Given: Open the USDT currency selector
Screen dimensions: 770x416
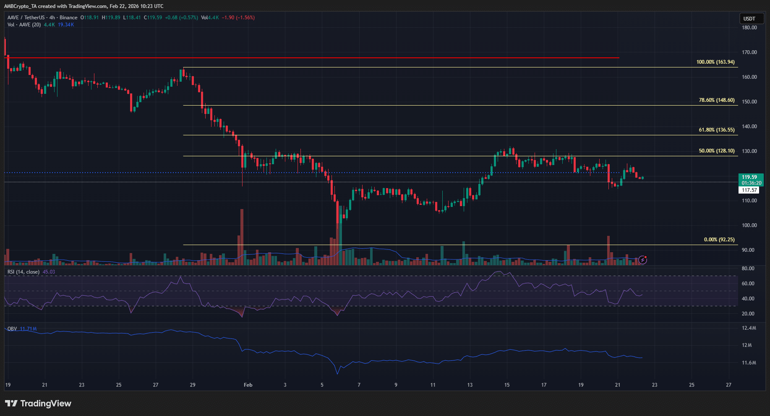Looking at the screenshot, I should click(751, 19).
